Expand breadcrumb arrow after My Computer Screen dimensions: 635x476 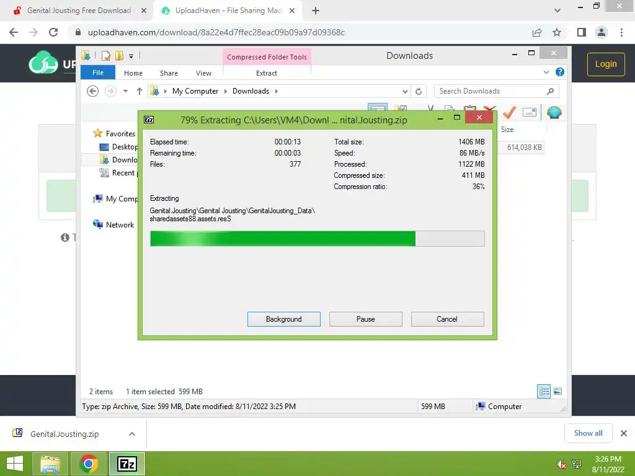pos(226,91)
